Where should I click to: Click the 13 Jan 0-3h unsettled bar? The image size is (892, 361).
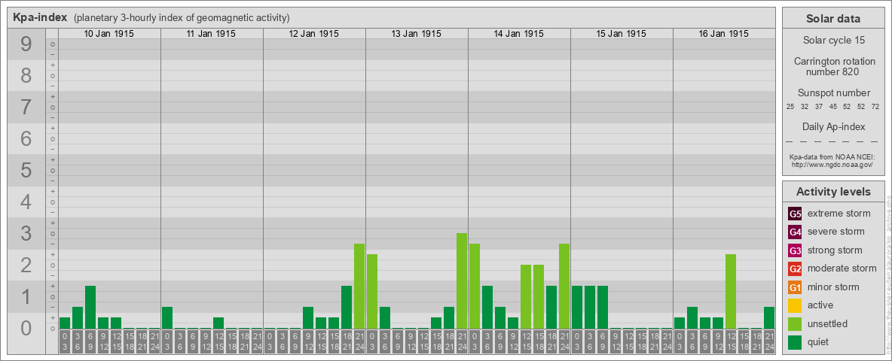pos(372,291)
